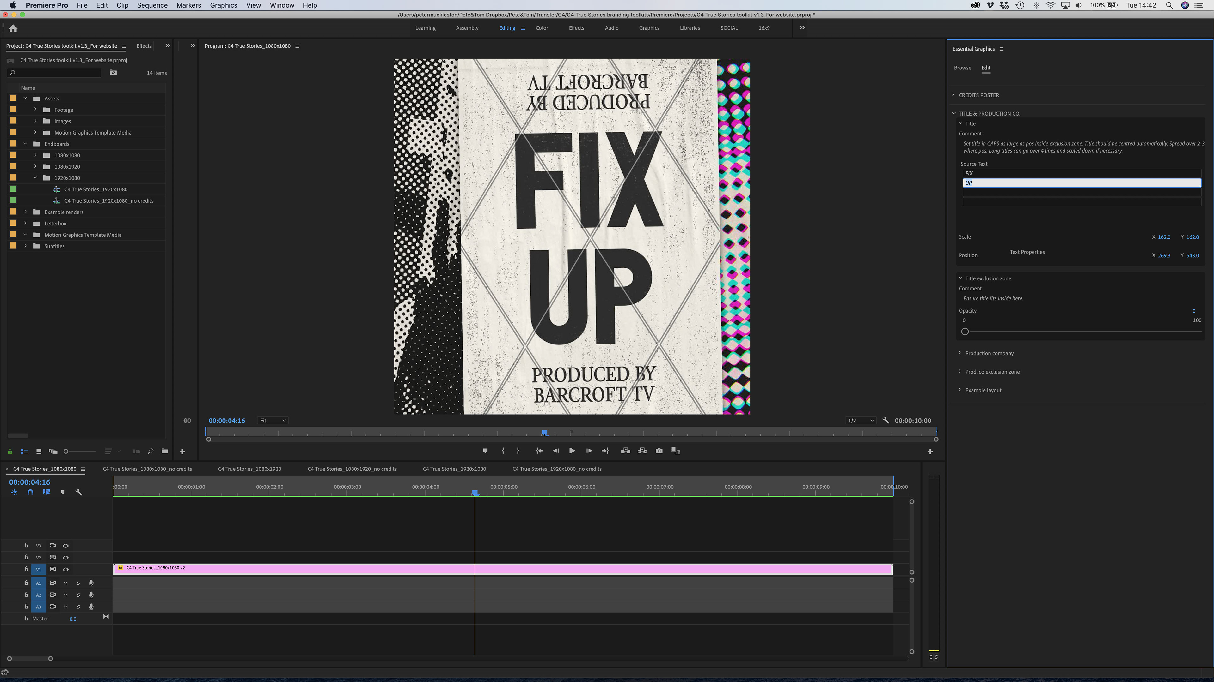Select C4 True Stories_1920x1080_no credits item
Viewport: 1214px width, 682px height.
point(108,201)
